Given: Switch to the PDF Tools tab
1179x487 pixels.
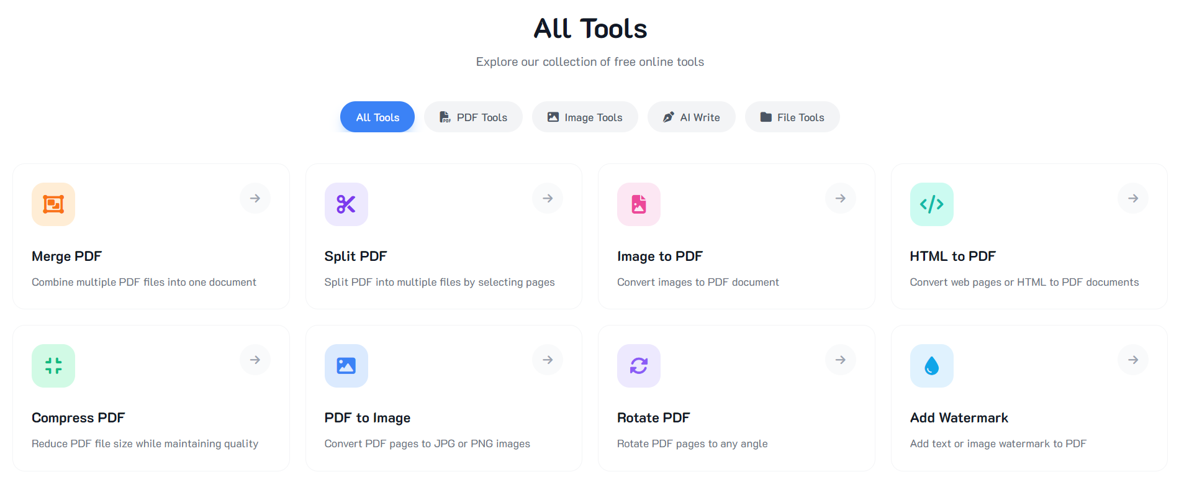Looking at the screenshot, I should pyautogui.click(x=473, y=117).
